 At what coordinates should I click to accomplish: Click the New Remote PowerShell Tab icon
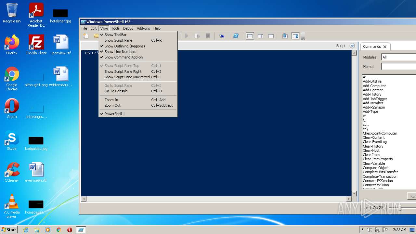click(222, 36)
